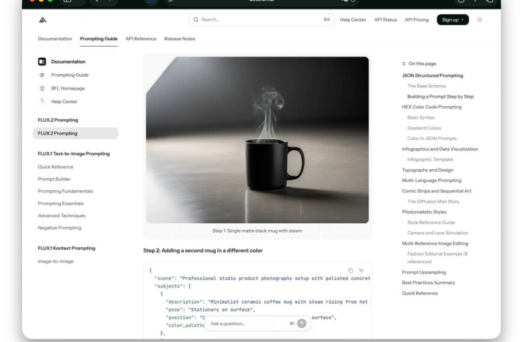Open Documentation in the left sidebar
This screenshot has width=523, height=342.
click(69, 62)
